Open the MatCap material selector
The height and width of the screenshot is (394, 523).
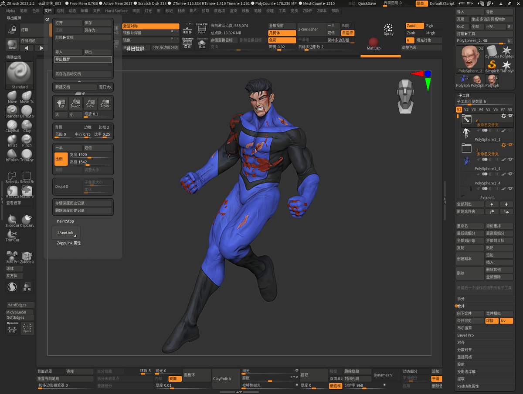(373, 44)
